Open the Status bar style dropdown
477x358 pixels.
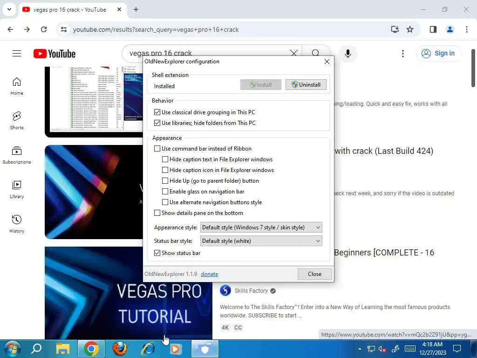[261, 241]
